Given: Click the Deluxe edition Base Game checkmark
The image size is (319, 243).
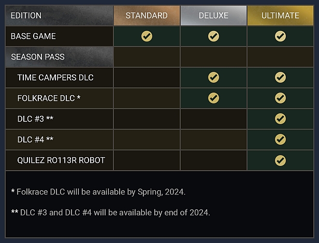Looking at the screenshot, I should click(x=213, y=36).
